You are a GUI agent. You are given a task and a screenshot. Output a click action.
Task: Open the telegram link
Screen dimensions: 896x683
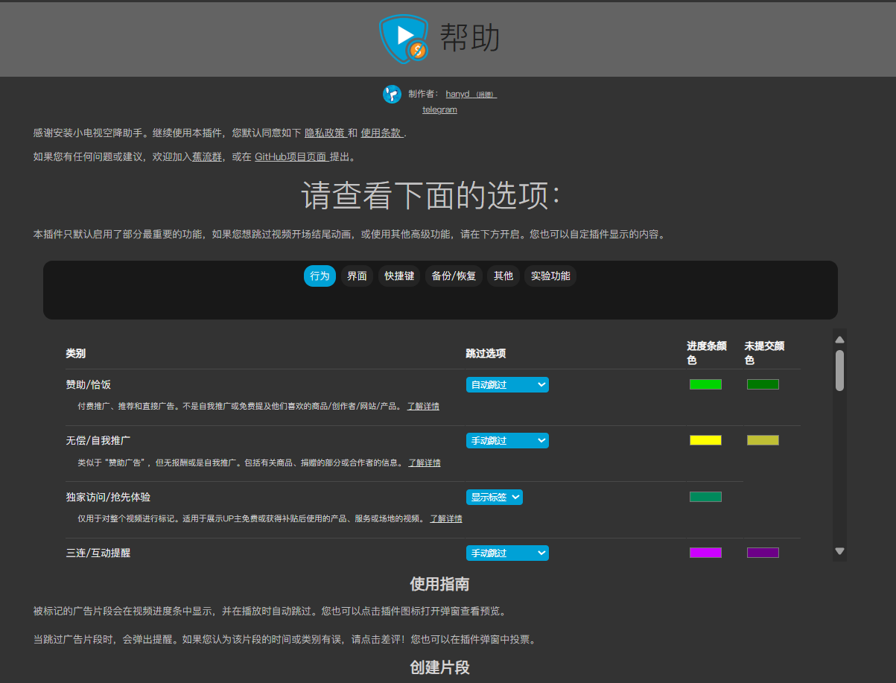(x=439, y=109)
